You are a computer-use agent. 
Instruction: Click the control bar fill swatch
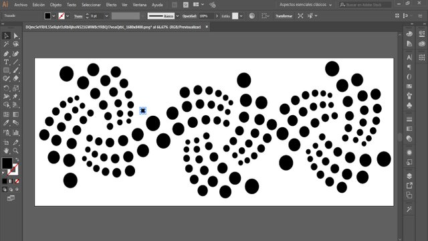pos(47,16)
